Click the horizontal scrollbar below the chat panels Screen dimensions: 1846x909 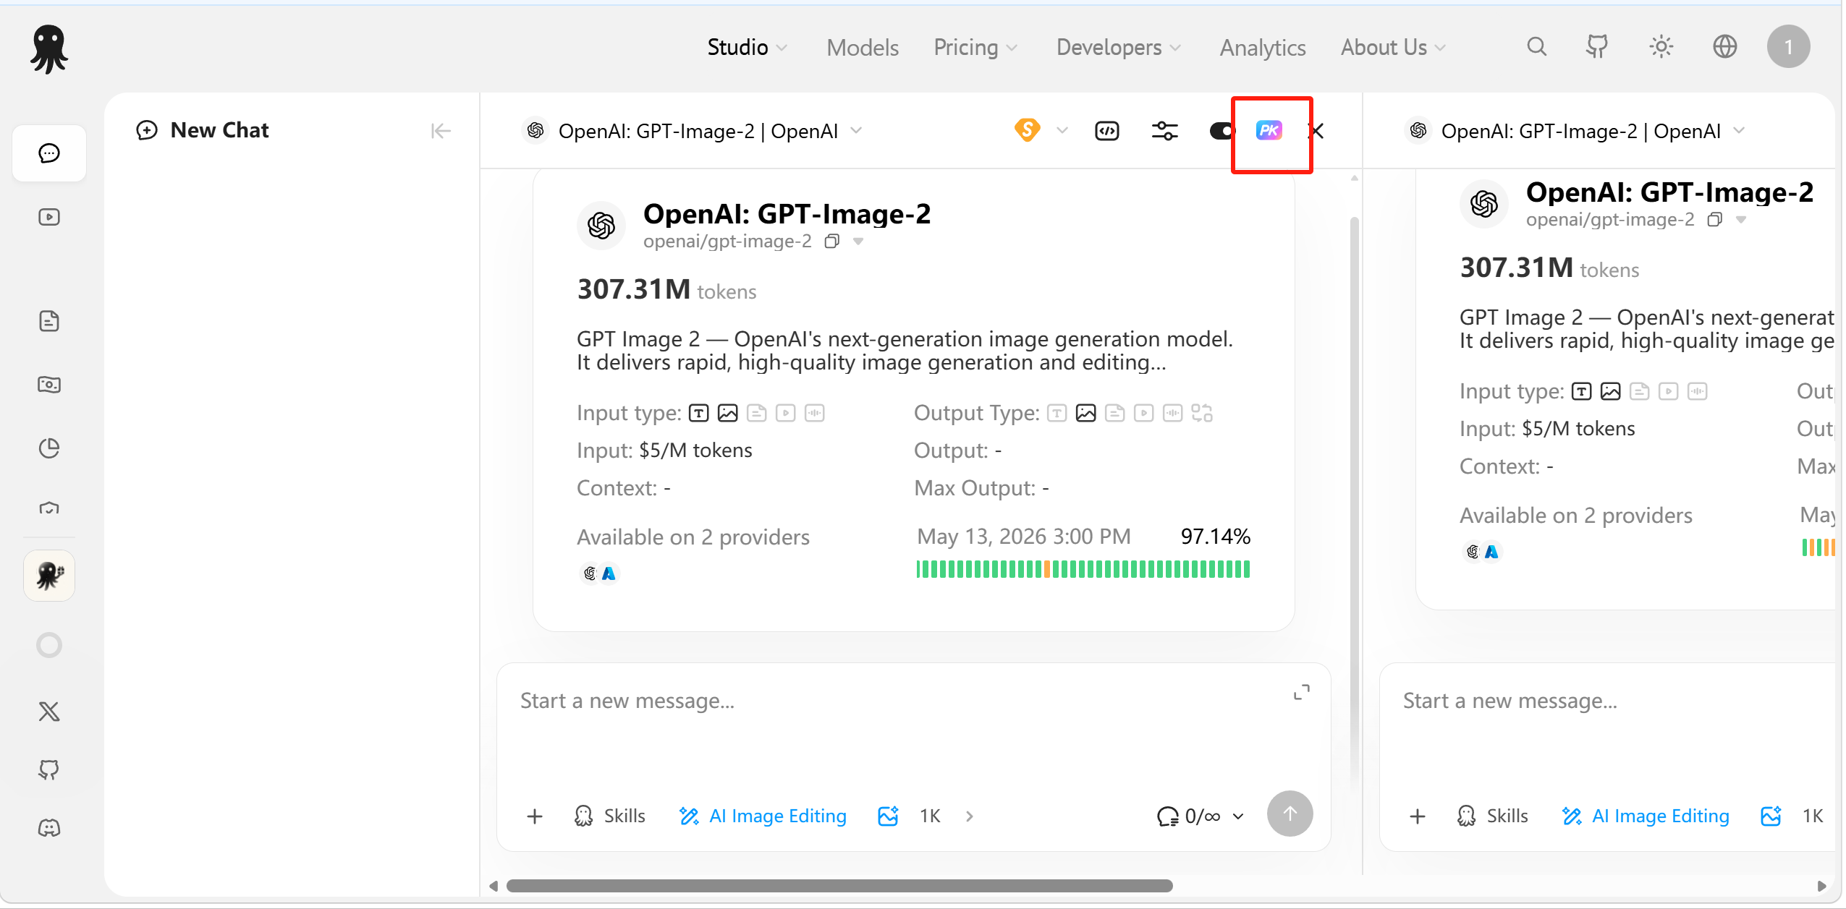(x=839, y=886)
